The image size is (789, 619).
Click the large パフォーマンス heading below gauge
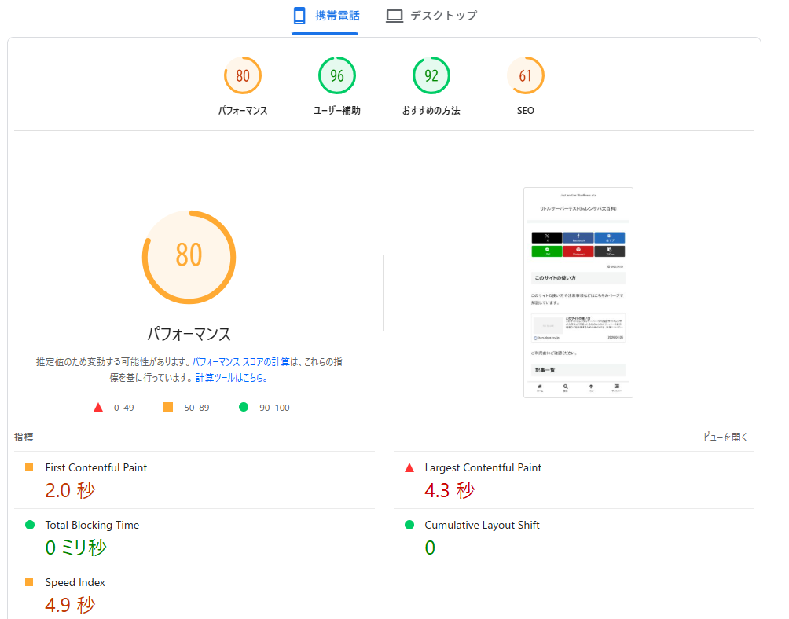(189, 334)
